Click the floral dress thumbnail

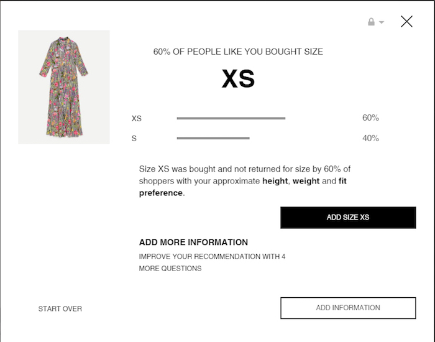click(64, 87)
